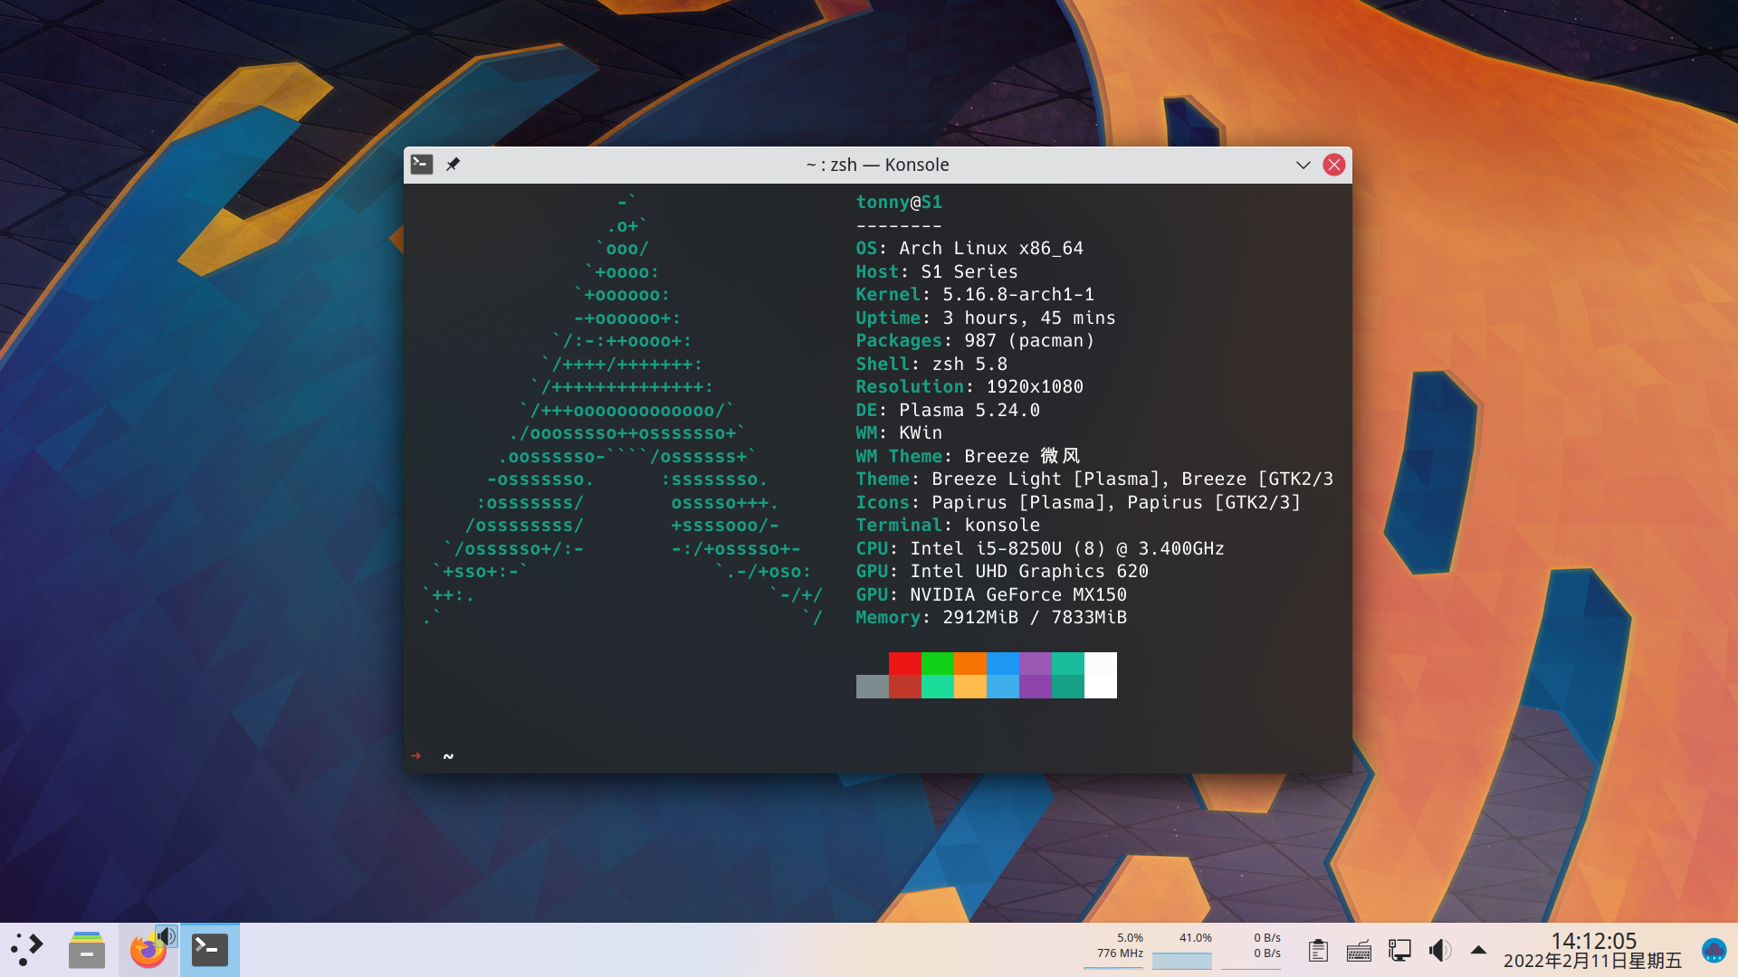Click the date text 2022年2月11日星期五
Image resolution: width=1738 pixels, height=977 pixels.
point(1593,961)
